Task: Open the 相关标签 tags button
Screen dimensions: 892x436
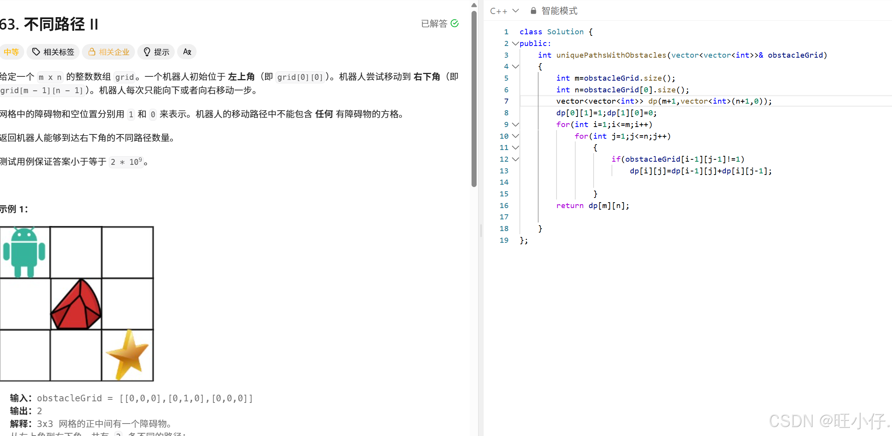Action: click(x=53, y=52)
